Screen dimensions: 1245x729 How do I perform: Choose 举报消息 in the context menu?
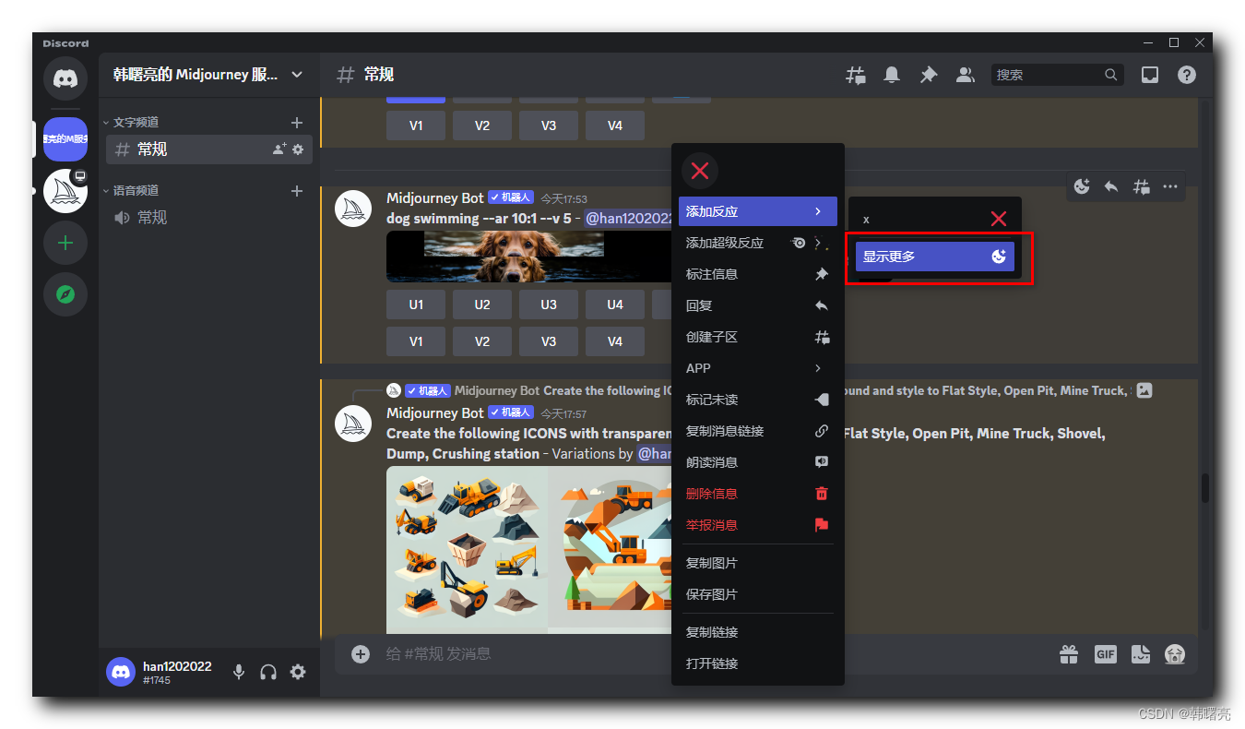click(758, 525)
